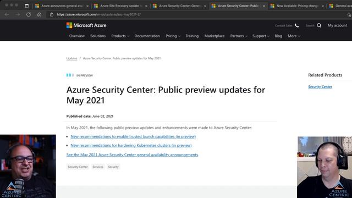Screen dimensions: 352x198
Task: Open Solutions in the Azure nav
Action: point(98,36)
